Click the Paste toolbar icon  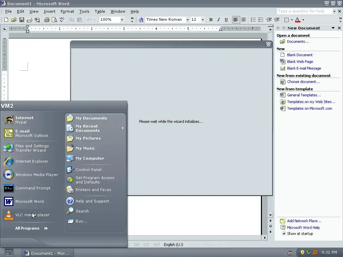click(80, 20)
